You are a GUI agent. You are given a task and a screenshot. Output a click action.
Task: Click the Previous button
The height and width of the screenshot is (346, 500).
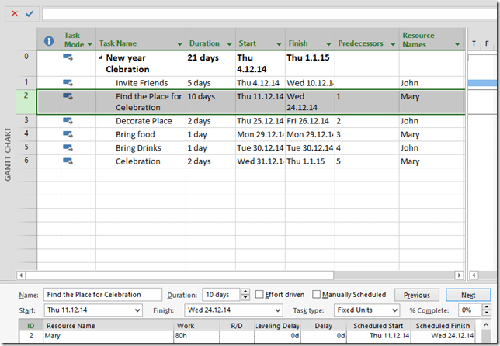[x=416, y=295]
